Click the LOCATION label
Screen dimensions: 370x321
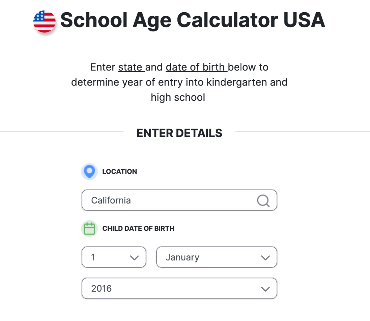tap(120, 172)
